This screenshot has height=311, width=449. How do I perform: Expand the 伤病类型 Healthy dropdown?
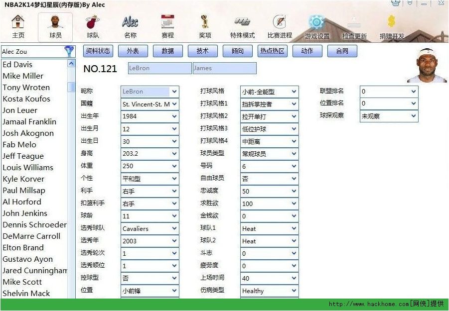point(294,291)
